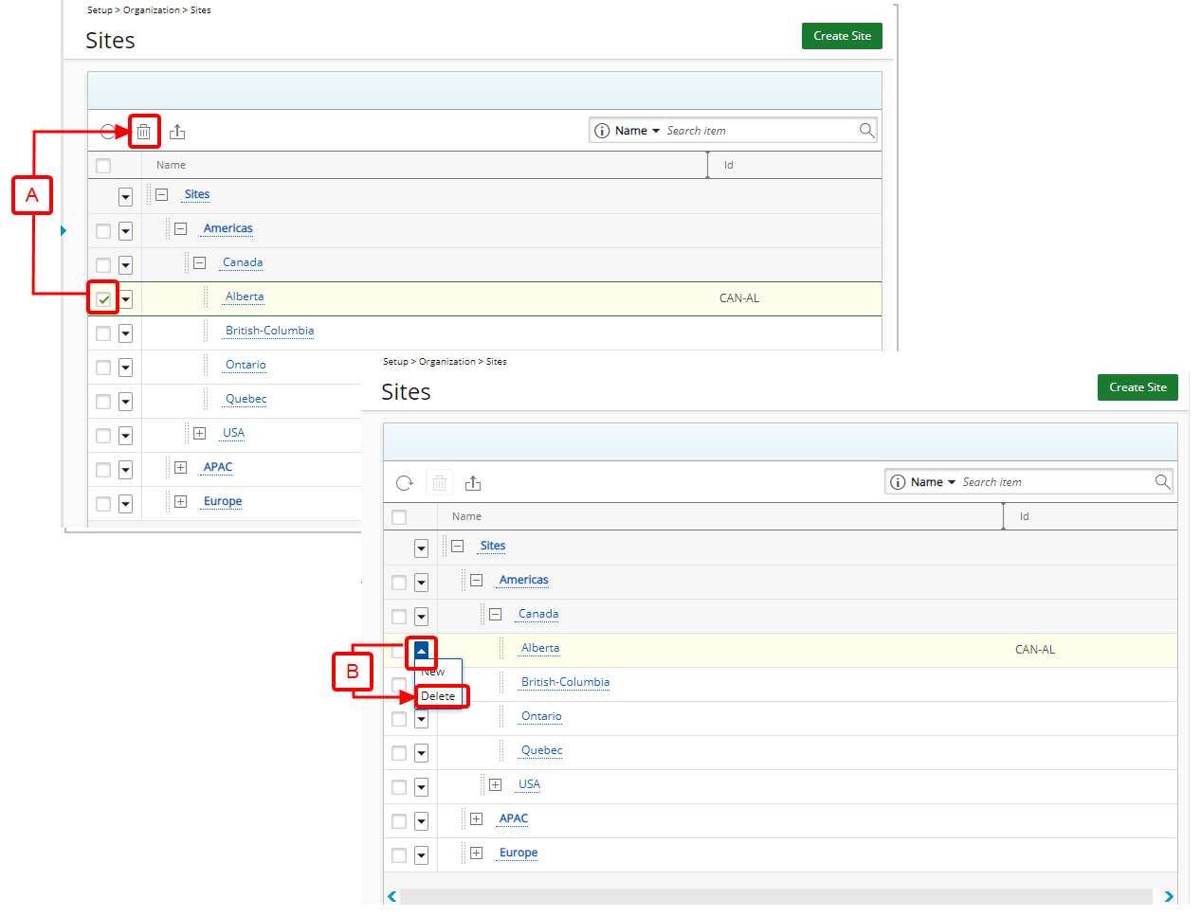Collapse the Americas node in upper panel
This screenshot has height=916, width=1201.
click(x=180, y=228)
